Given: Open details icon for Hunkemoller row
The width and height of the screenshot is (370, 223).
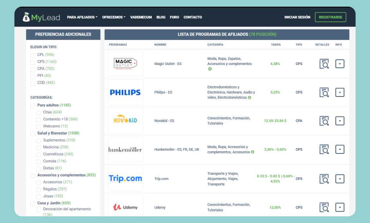Looking at the screenshot, I should click(x=324, y=149).
